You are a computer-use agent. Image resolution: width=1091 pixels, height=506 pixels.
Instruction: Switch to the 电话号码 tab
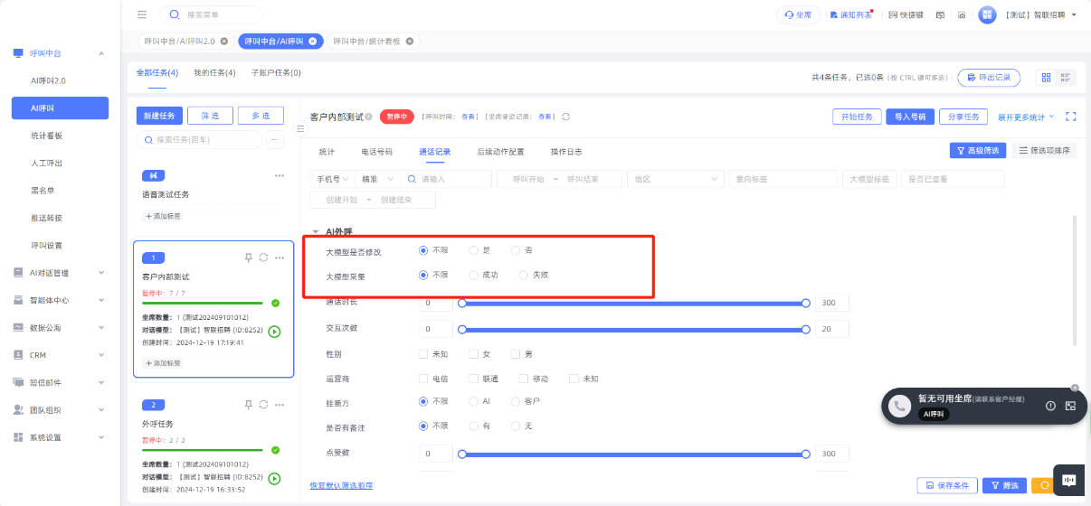coord(376,152)
